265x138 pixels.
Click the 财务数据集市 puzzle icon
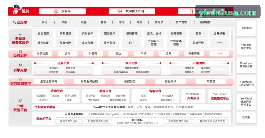coord(20,79)
